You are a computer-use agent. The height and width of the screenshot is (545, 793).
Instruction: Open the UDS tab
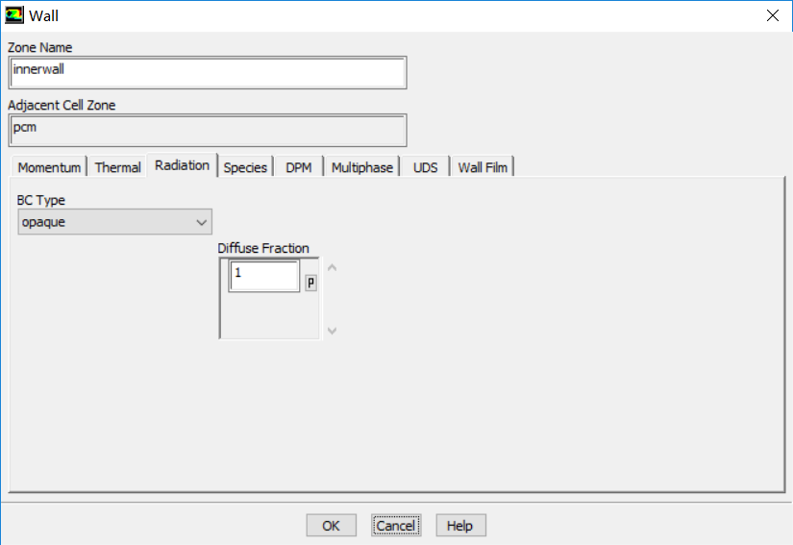425,167
